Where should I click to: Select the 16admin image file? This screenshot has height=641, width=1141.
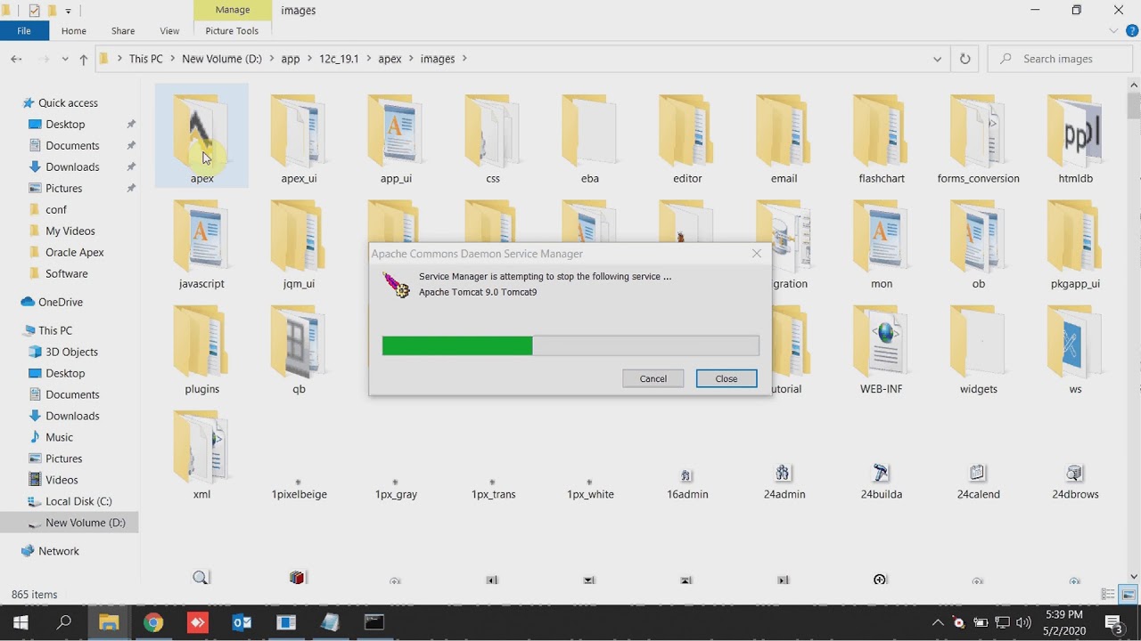pyautogui.click(x=687, y=483)
